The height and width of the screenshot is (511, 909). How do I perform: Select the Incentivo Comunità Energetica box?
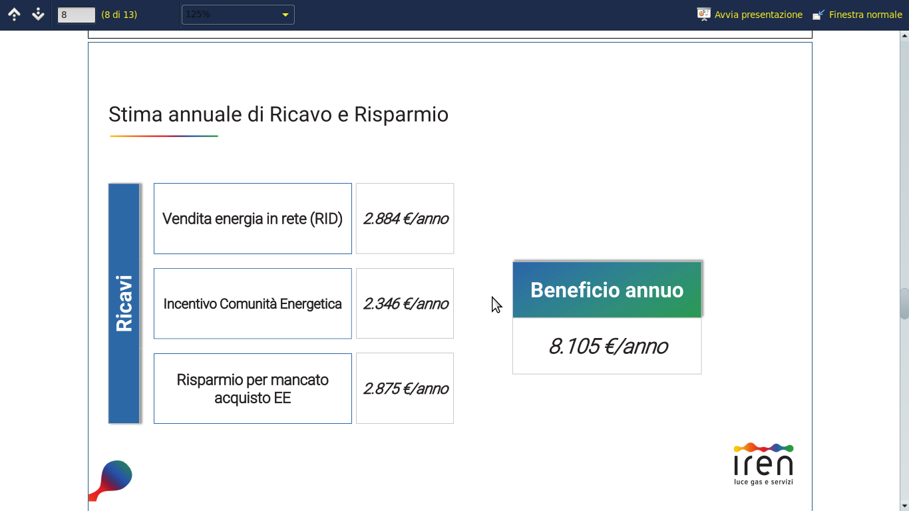point(253,303)
